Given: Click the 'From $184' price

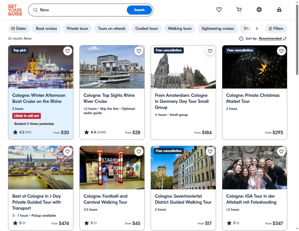Looking at the screenshot, I should pyautogui.click(x=203, y=133).
